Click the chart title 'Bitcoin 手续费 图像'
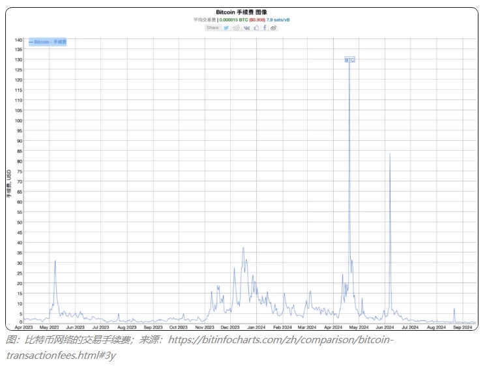 point(241,12)
